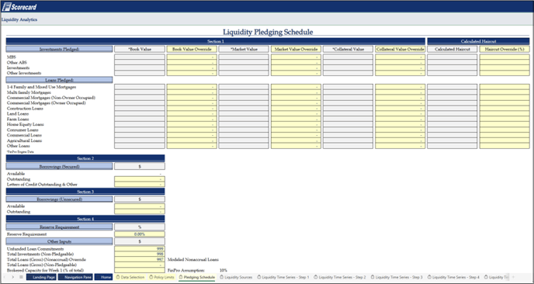Screen dimensions: 534x284
Task: Select Unfunded Loan Commitments value 999
Action: (140, 249)
